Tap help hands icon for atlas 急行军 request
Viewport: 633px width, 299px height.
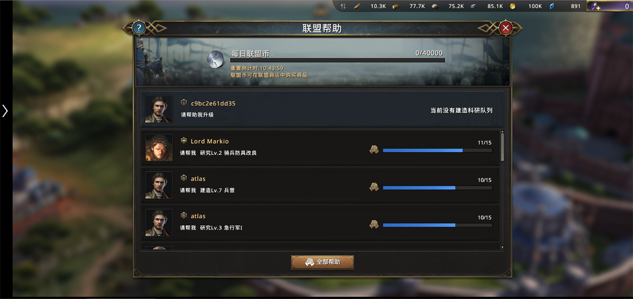(374, 225)
